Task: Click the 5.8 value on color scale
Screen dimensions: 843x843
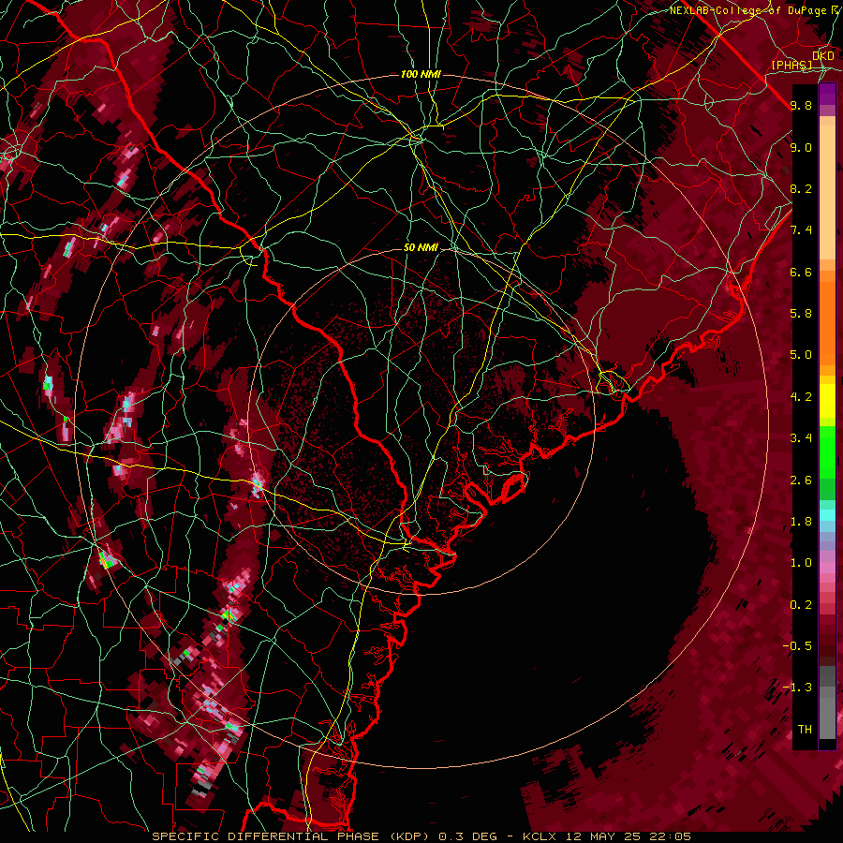Action: coord(801,314)
